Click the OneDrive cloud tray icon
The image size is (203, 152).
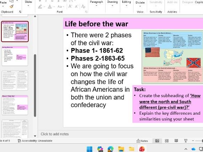click(194, 149)
